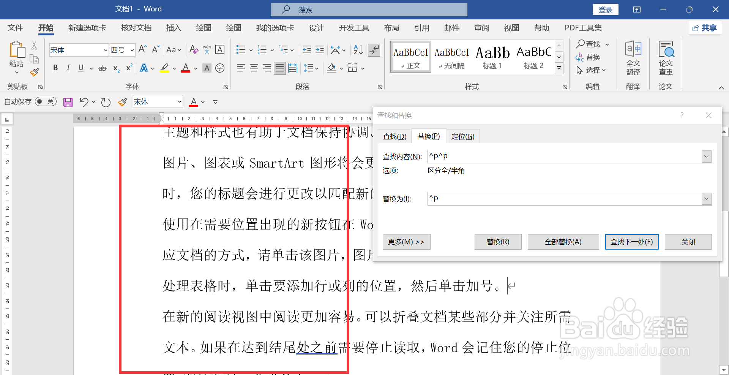The height and width of the screenshot is (375, 729).
Task: Click Find Next button
Action: click(x=631, y=242)
